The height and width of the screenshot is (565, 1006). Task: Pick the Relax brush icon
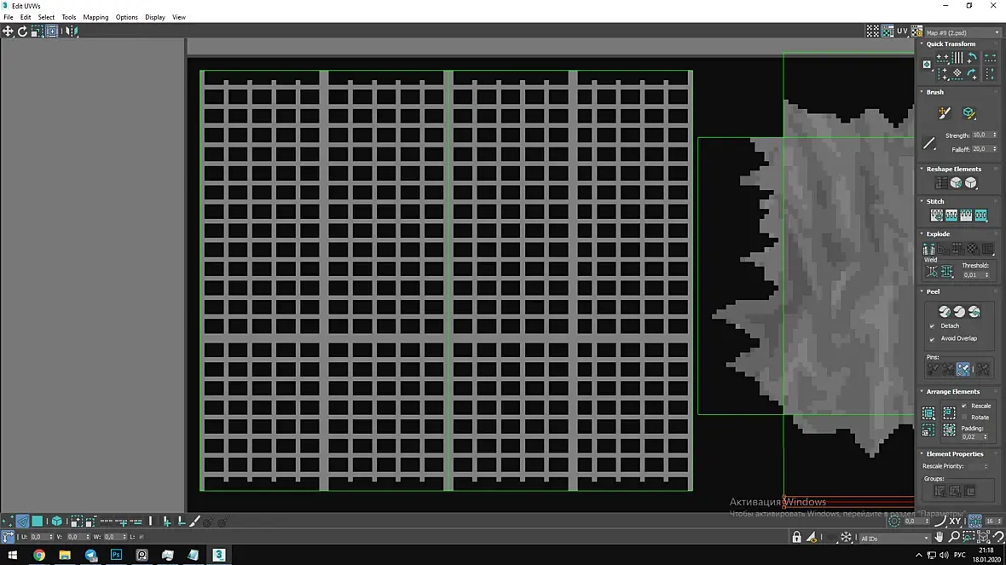[968, 113]
